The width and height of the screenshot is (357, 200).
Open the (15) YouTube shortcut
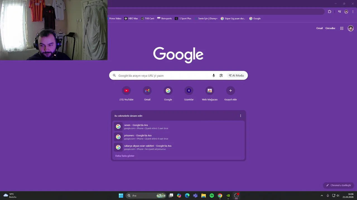point(126,94)
